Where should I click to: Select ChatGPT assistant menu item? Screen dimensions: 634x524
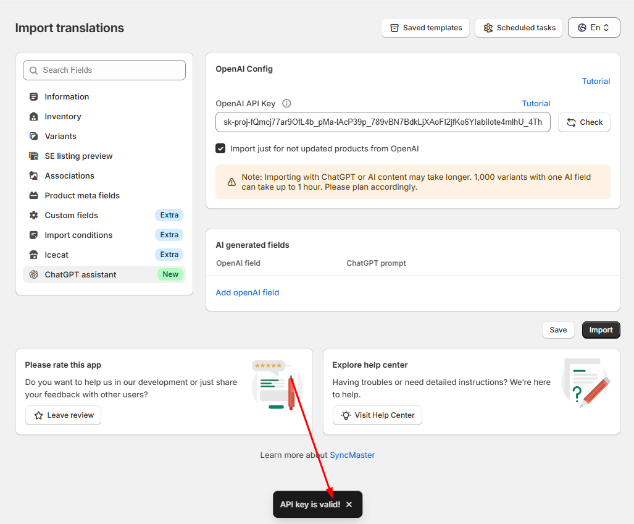pyautogui.click(x=104, y=275)
